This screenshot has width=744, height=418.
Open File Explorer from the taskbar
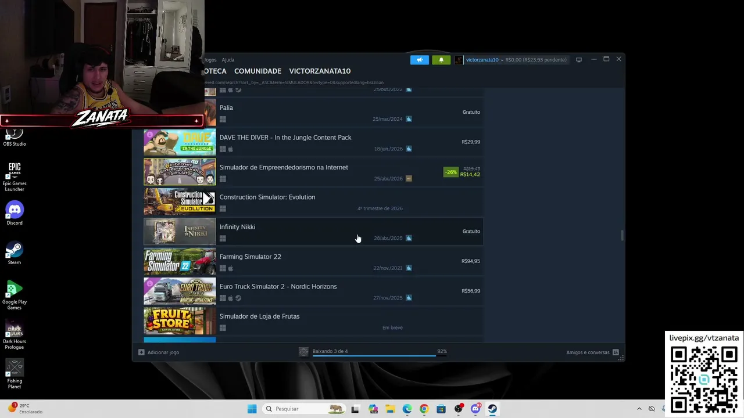click(x=390, y=409)
